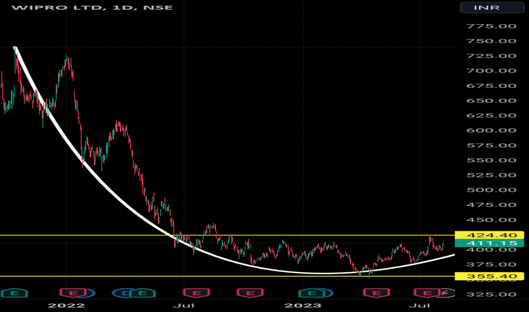Click the 400.00 price axis value

point(491,250)
